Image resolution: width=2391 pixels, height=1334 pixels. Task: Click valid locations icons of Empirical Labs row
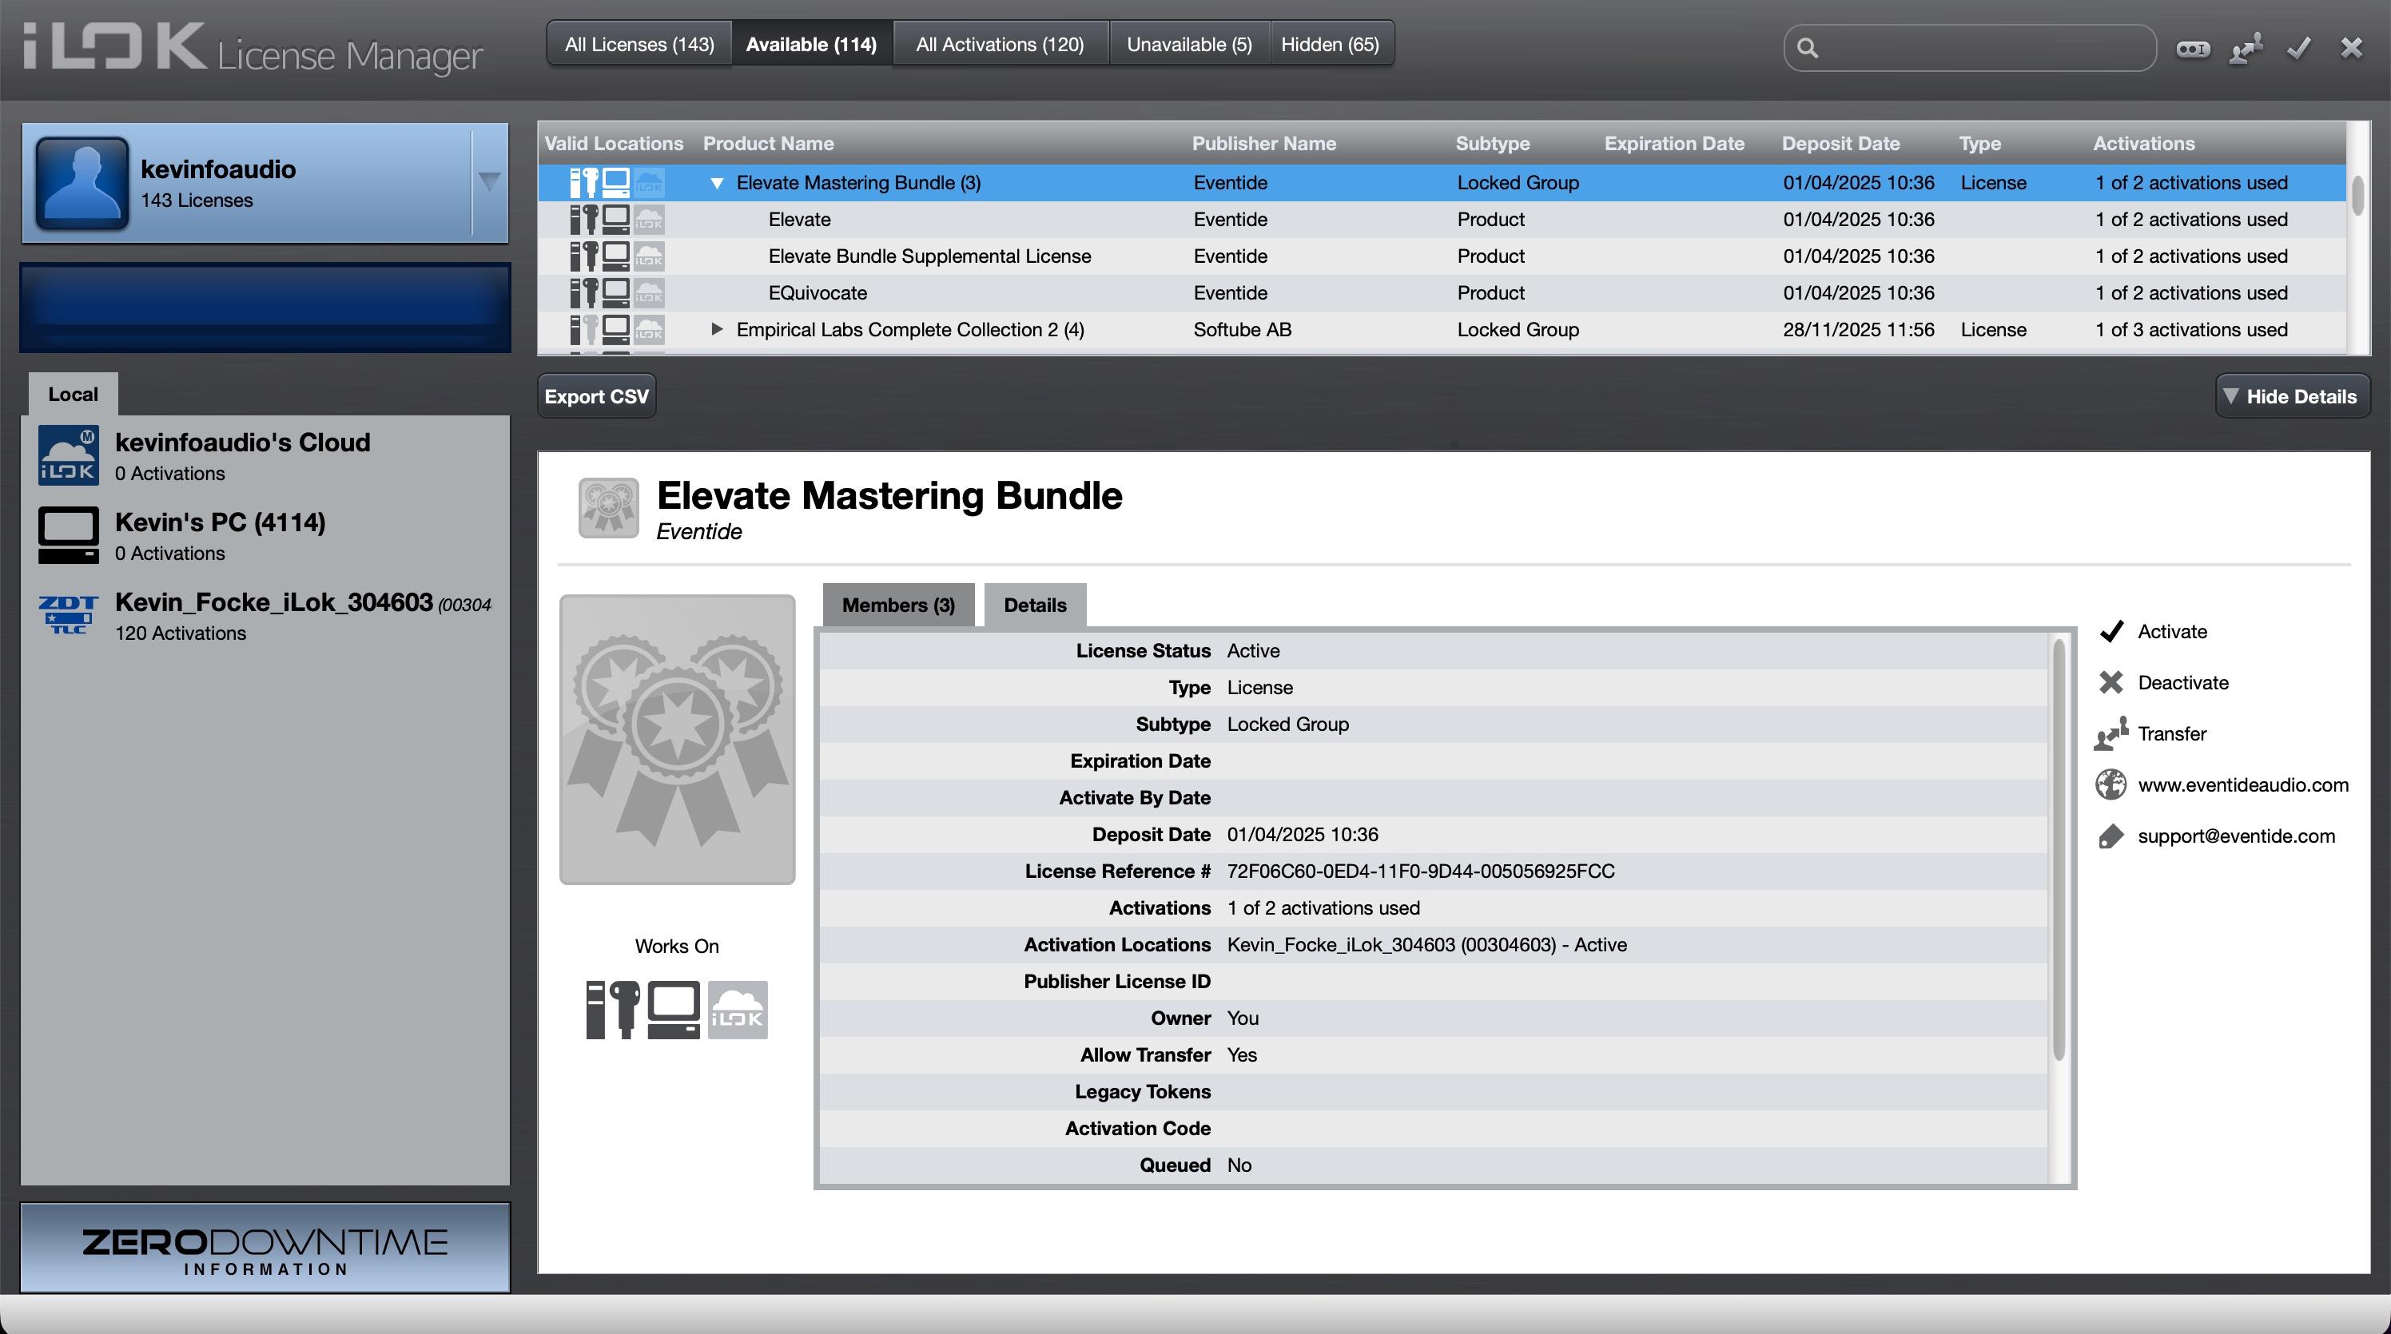coord(616,330)
